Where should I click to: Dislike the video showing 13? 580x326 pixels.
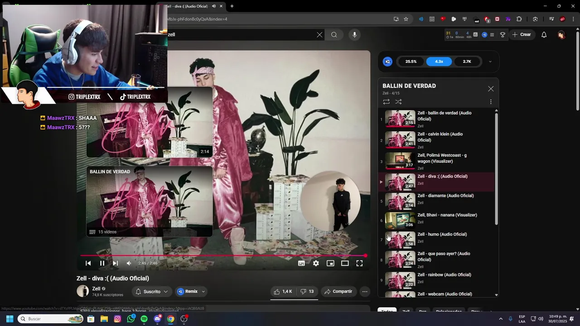click(x=307, y=292)
